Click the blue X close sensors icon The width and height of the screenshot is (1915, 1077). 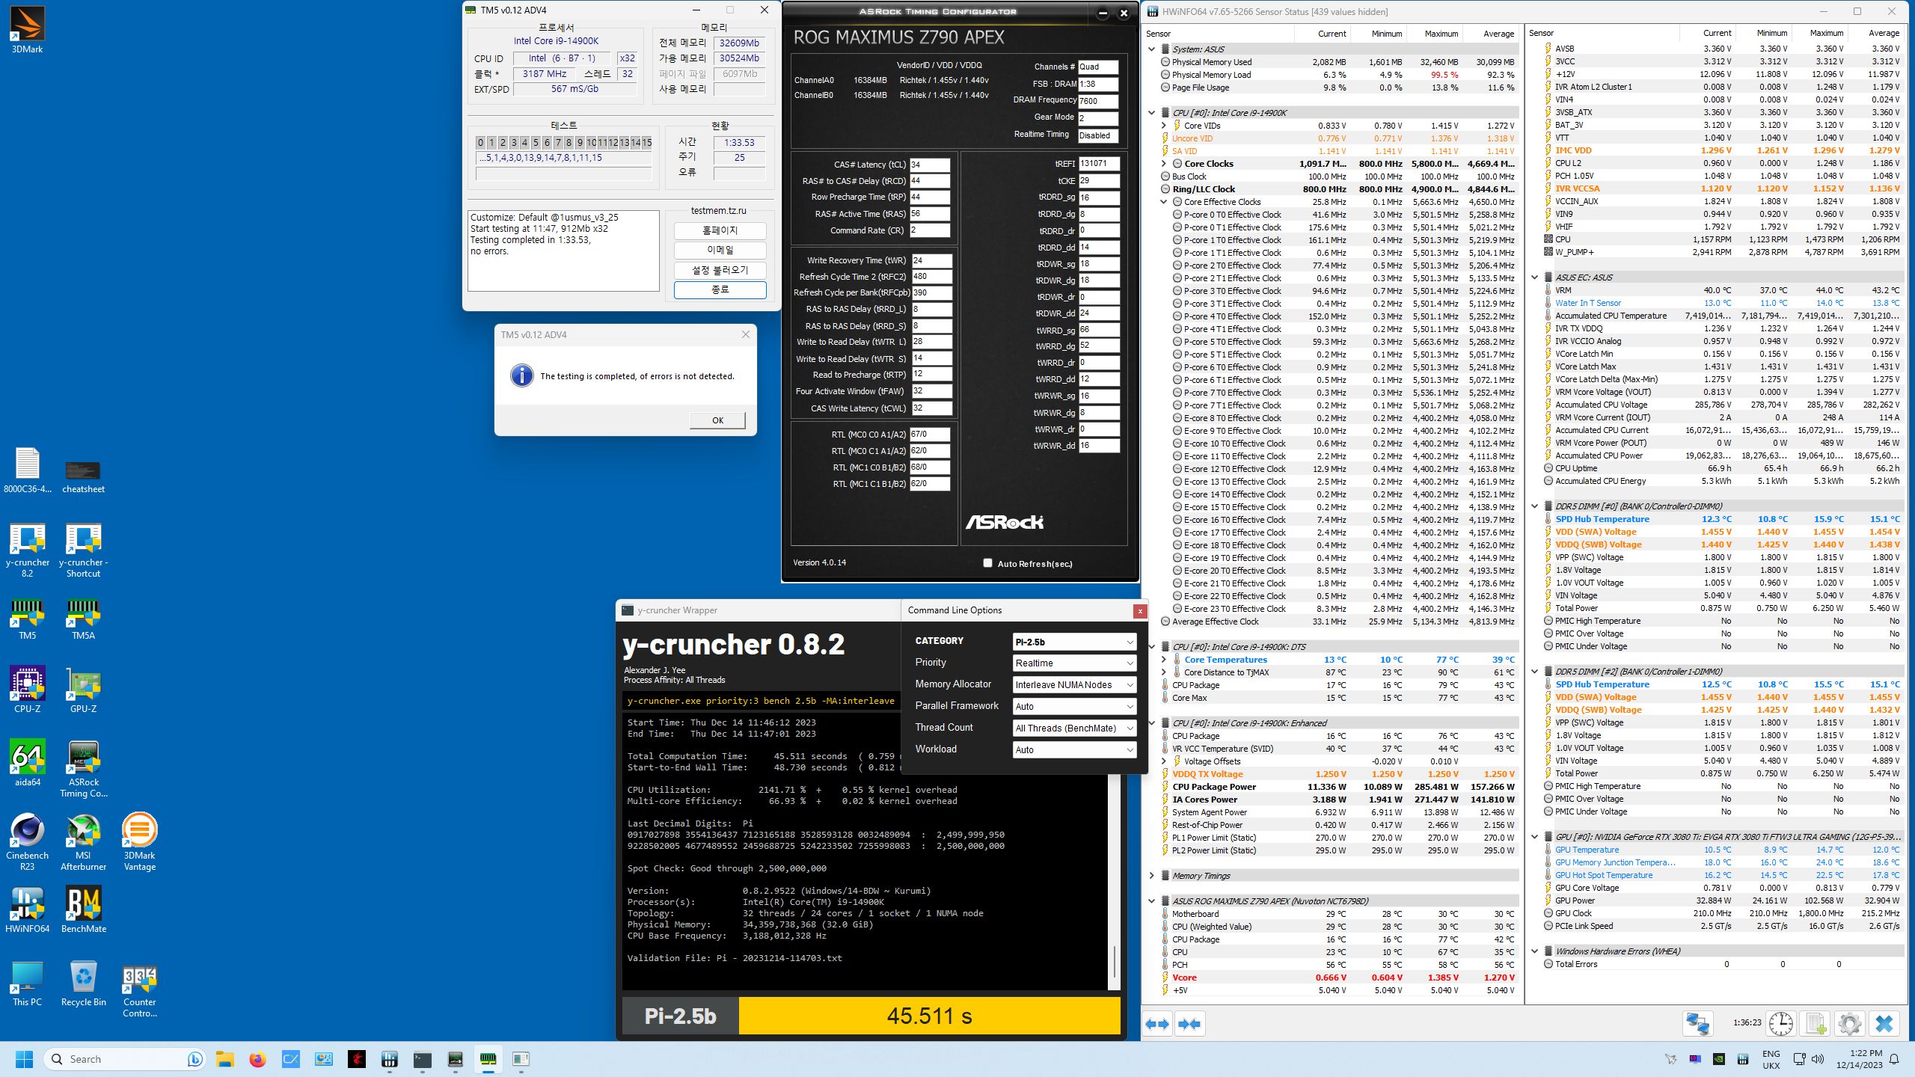pyautogui.click(x=1884, y=1023)
